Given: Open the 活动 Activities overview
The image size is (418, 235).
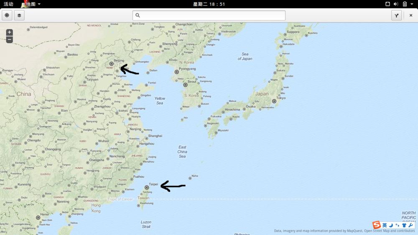Looking at the screenshot, I should point(8,4).
